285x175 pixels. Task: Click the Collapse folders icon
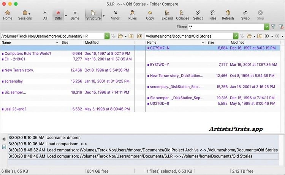182,15
